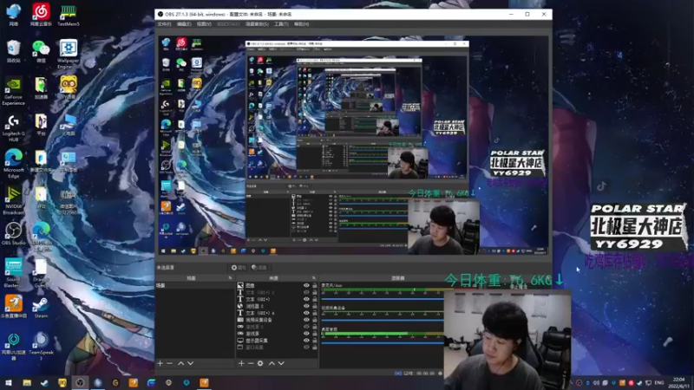This screenshot has height=390, width=694.
Task: Remove the selected scene with the minus icon
Action: [x=169, y=363]
